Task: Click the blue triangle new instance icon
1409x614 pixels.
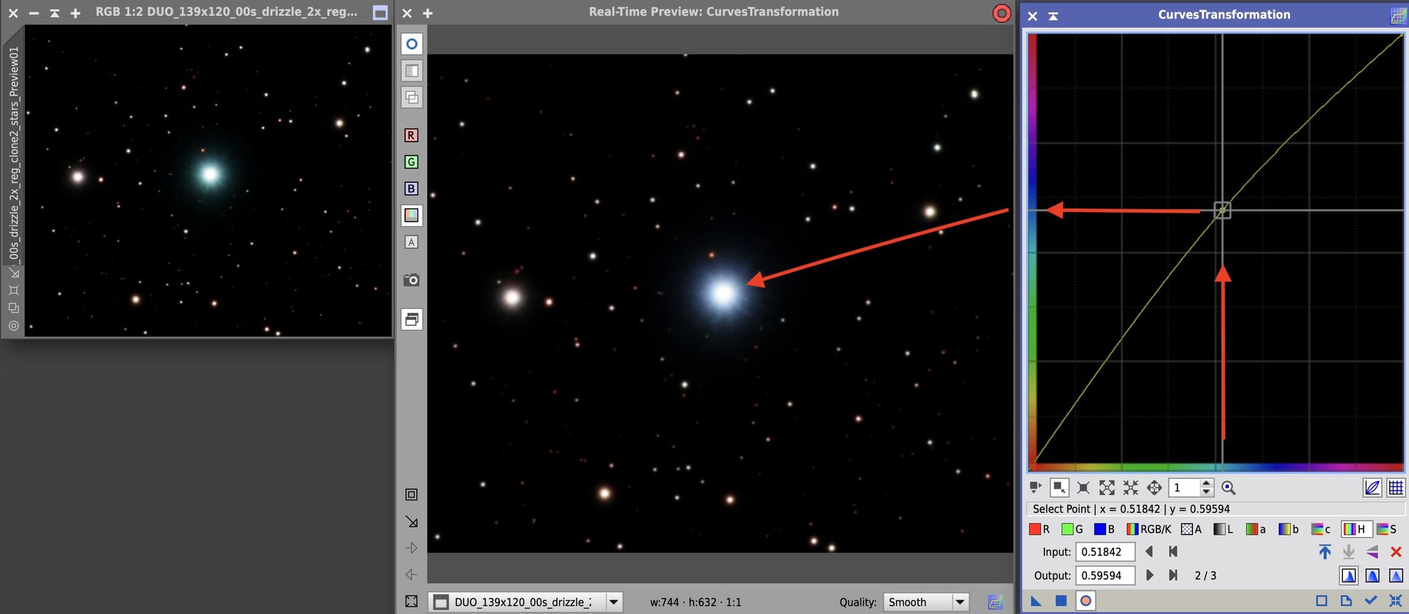Action: tap(1036, 601)
